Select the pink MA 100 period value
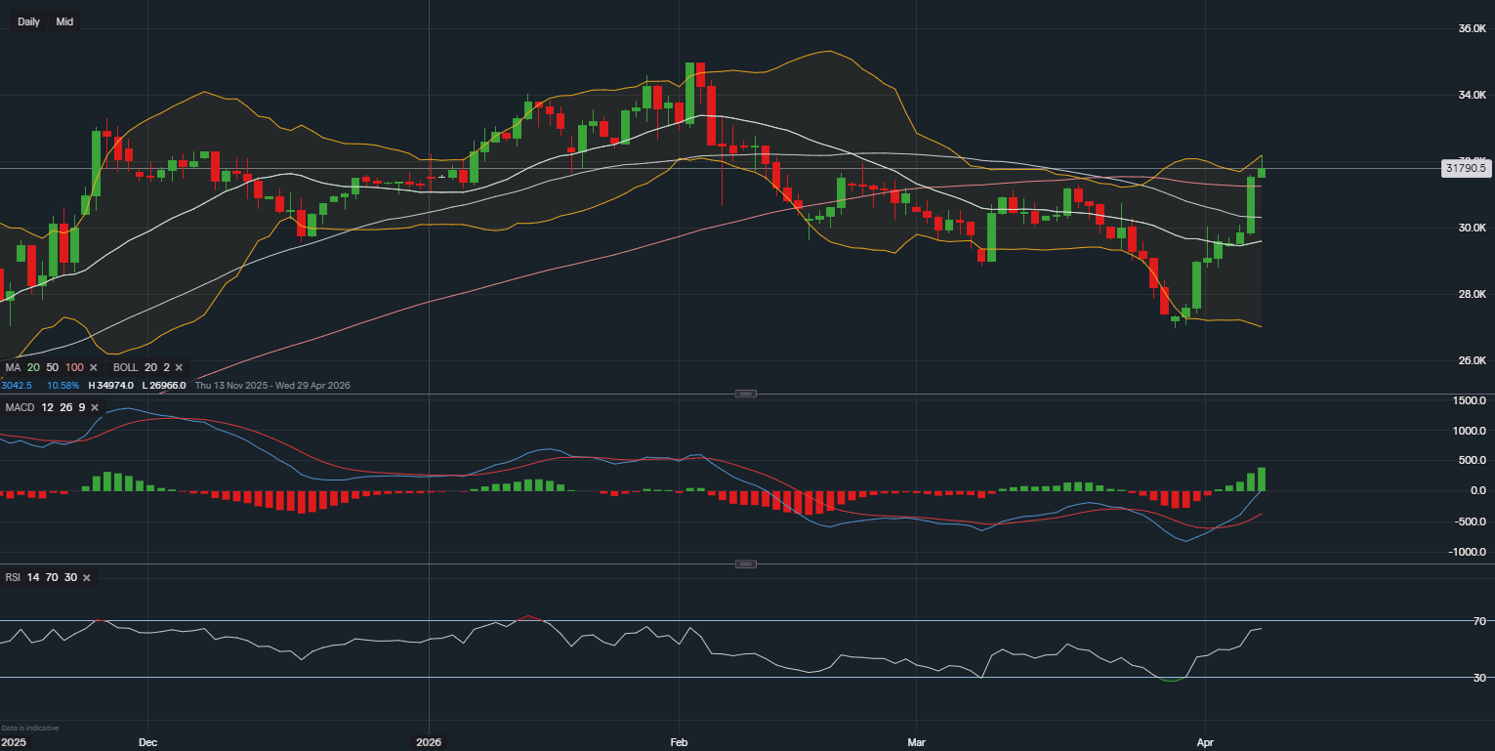Viewport: 1495px width, 751px height. click(74, 367)
